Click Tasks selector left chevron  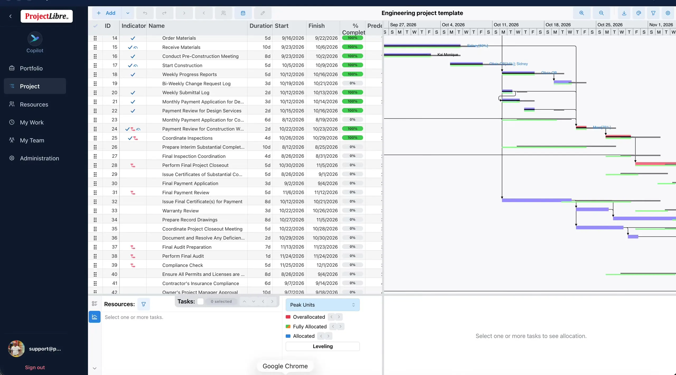tap(263, 301)
